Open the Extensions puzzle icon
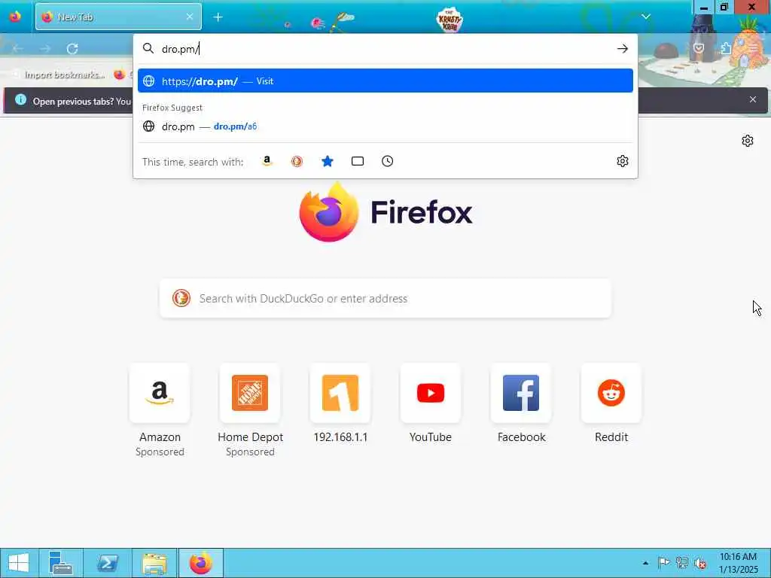This screenshot has width=771, height=578. coord(725,48)
